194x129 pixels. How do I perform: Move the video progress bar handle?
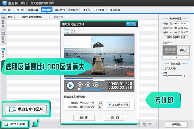[x=95, y=79]
